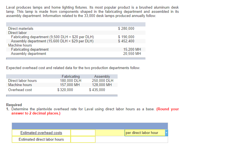This screenshot has height=161, width=226.
Task: Open the dropdown arrow beside per direct labor hour
Action: coord(166,133)
